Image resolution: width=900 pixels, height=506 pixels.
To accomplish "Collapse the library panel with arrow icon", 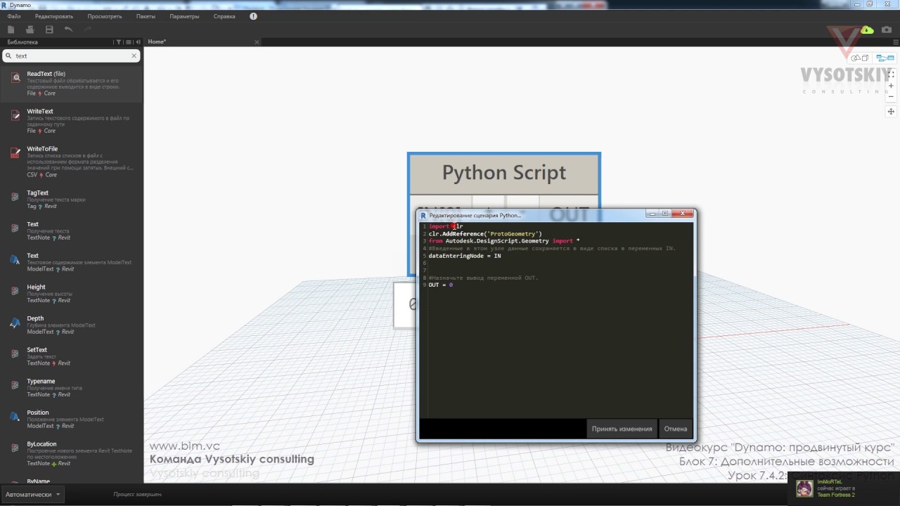I will pos(137,42).
